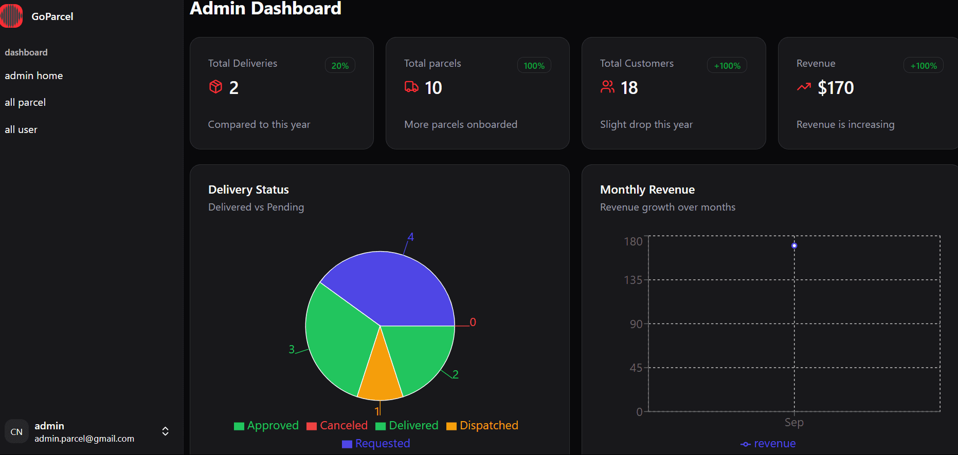Toggle the Dispatched legend entry

482,426
